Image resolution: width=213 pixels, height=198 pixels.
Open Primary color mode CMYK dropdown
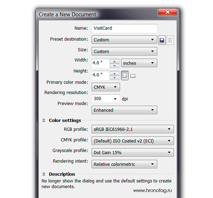pyautogui.click(x=106, y=87)
